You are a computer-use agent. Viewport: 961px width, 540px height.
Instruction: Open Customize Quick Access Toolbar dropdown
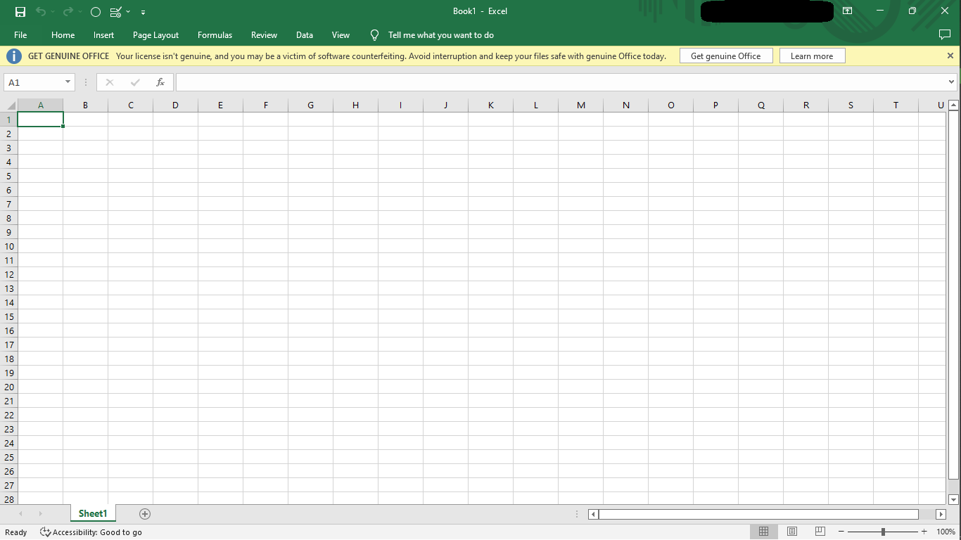[144, 12]
